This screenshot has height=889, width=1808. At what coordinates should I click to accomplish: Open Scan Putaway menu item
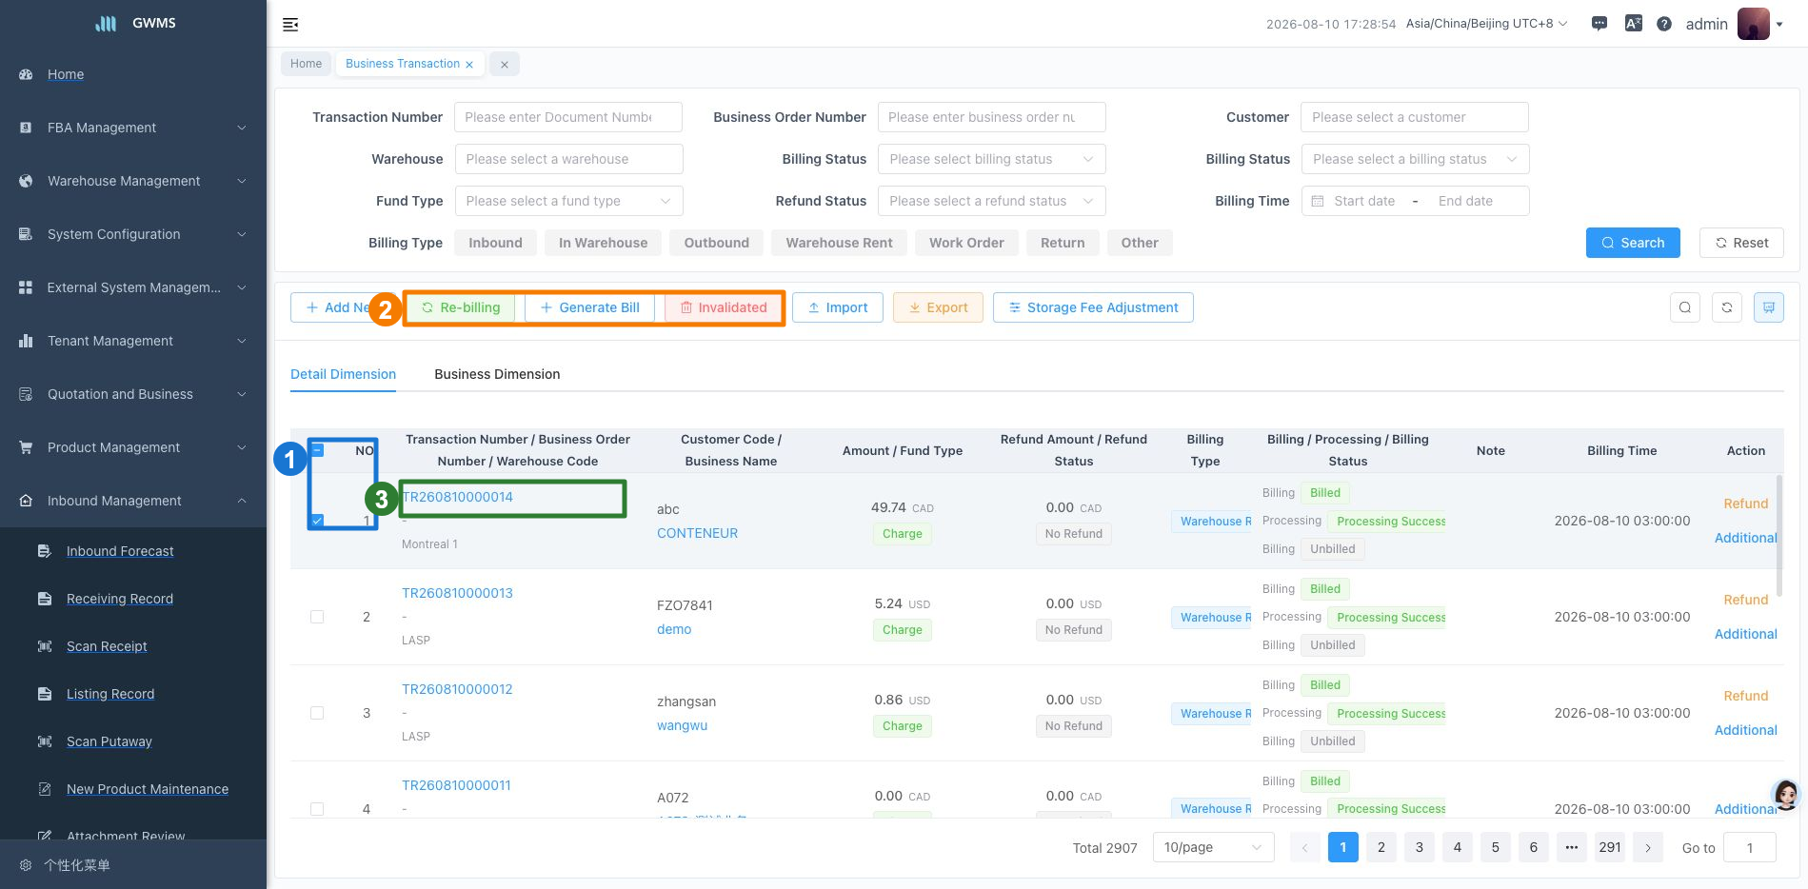109,741
